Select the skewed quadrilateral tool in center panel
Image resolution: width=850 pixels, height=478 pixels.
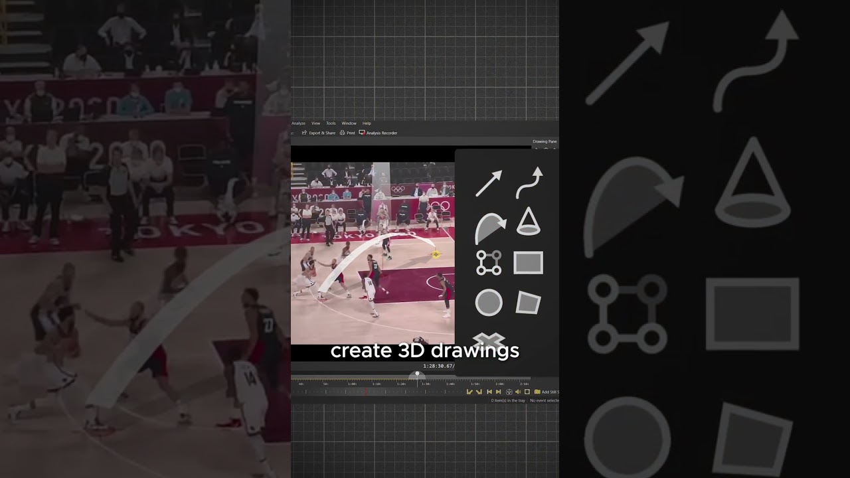coord(529,303)
